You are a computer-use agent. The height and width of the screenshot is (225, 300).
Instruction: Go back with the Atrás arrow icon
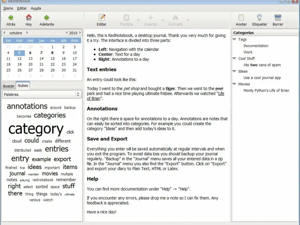11,18
